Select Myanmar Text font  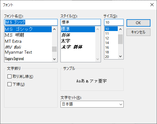[28, 52]
